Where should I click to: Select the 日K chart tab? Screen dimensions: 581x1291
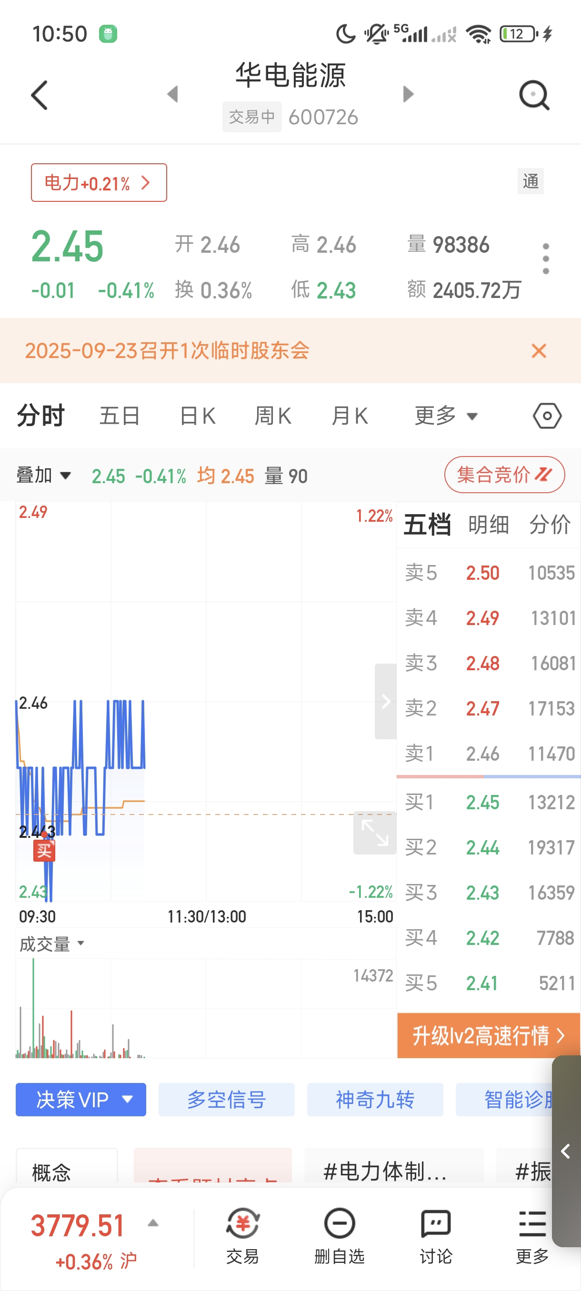(198, 416)
